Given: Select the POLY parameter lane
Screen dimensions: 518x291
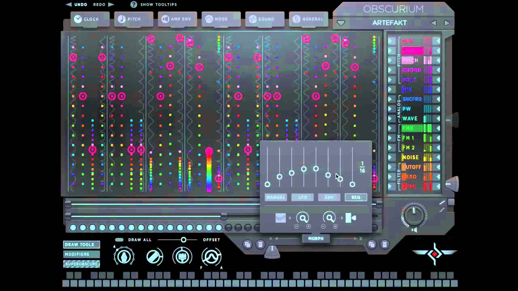Looking at the screenshot, I should 412,80.
